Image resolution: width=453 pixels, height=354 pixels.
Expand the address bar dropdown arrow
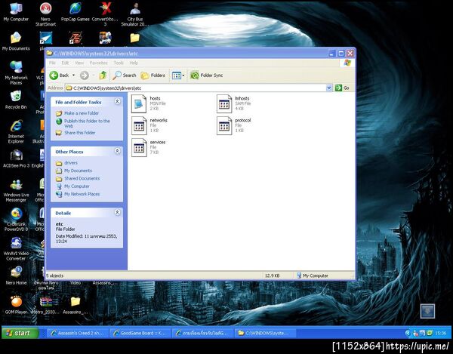pyautogui.click(x=328, y=88)
